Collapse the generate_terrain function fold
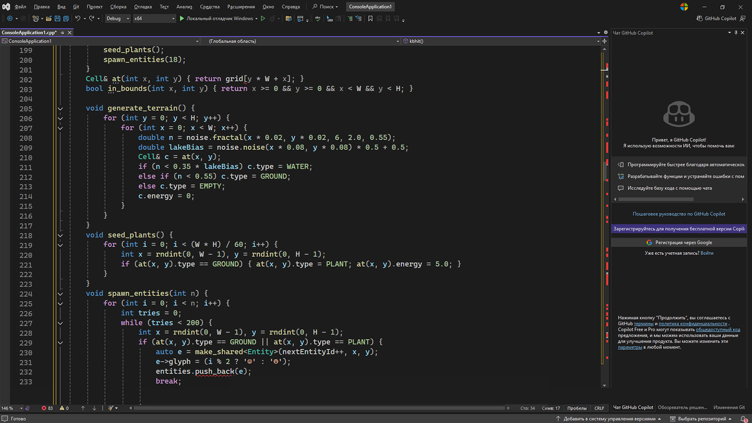The height and width of the screenshot is (423, 752). coord(60,108)
